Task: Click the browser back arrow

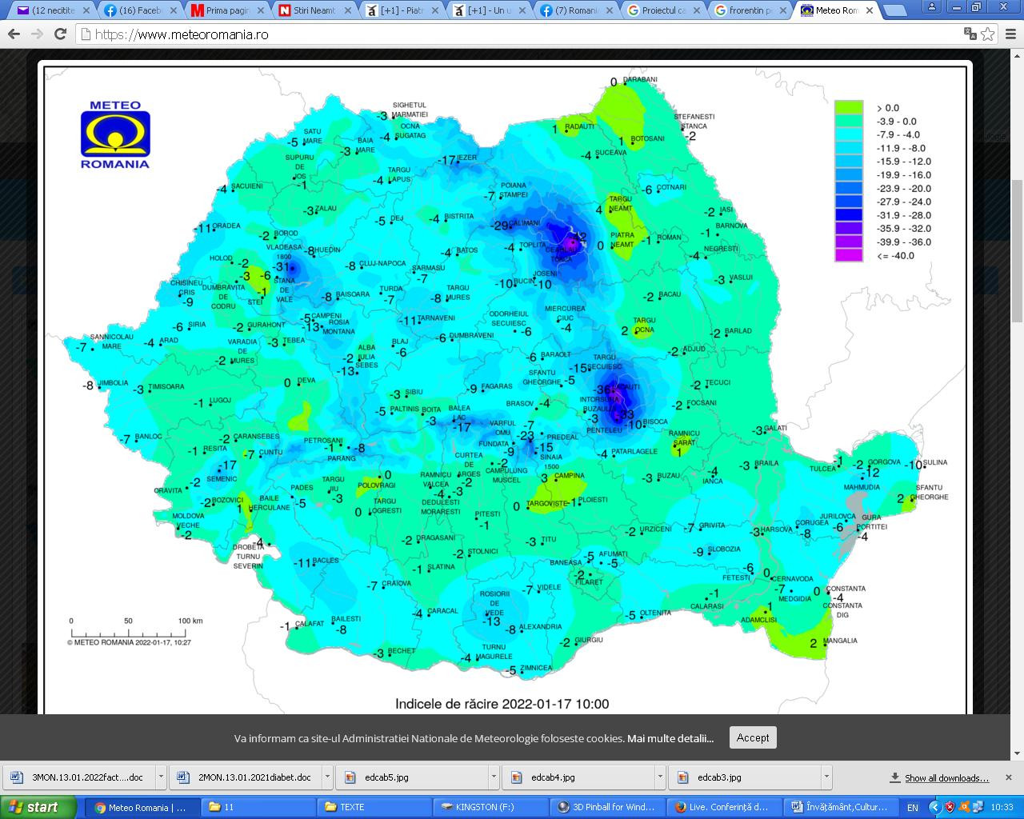Action: tap(14, 34)
